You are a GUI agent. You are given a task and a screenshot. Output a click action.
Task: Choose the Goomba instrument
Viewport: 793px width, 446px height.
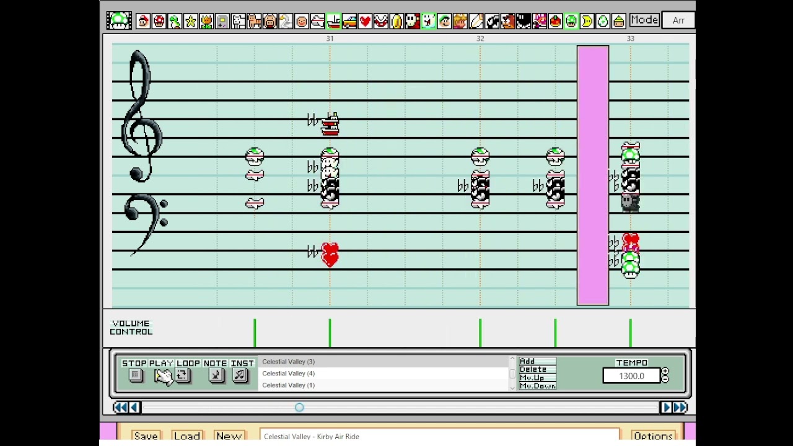[x=507, y=21]
